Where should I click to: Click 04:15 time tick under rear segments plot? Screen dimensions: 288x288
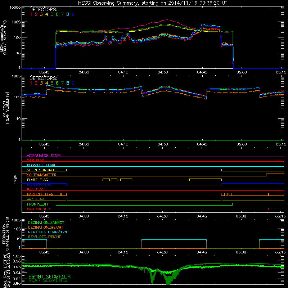click(x=123, y=144)
